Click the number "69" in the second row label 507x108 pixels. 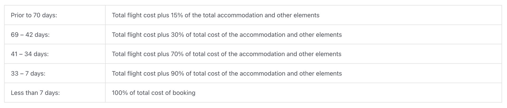[14, 35]
